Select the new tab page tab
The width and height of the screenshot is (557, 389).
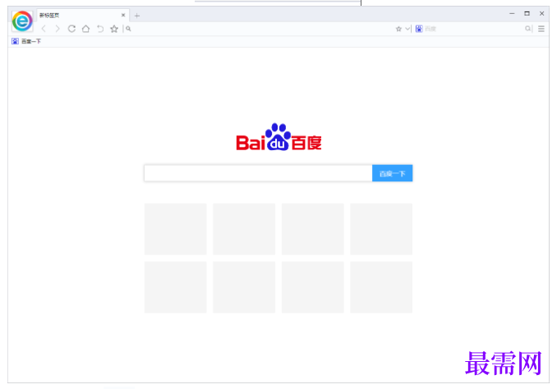pyautogui.click(x=82, y=16)
